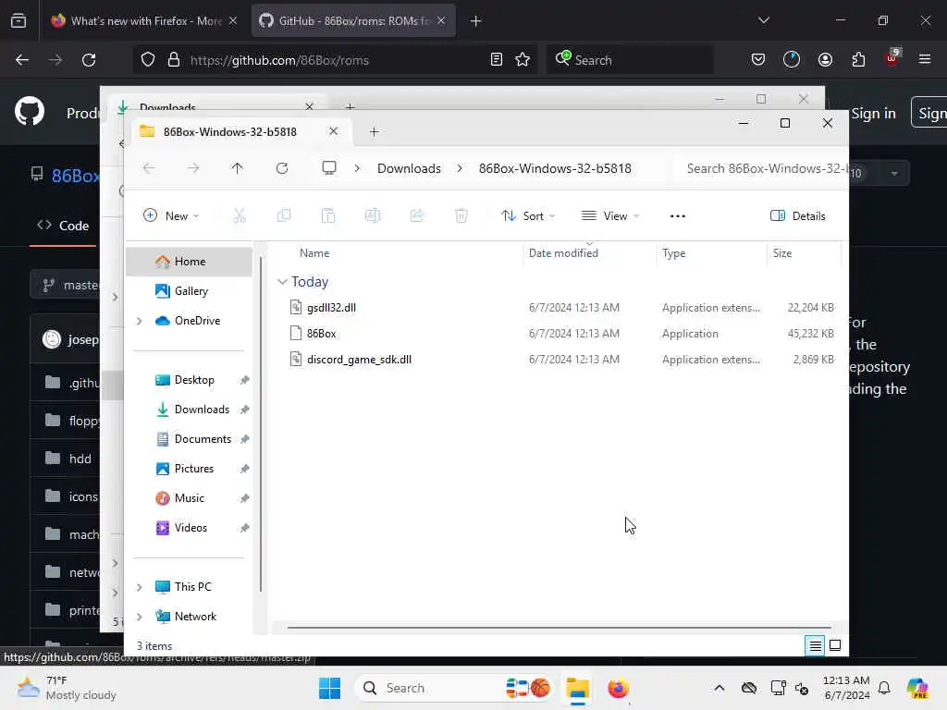Click the Delete trash icon in Explorer toolbar
The image size is (947, 710).
click(x=461, y=215)
